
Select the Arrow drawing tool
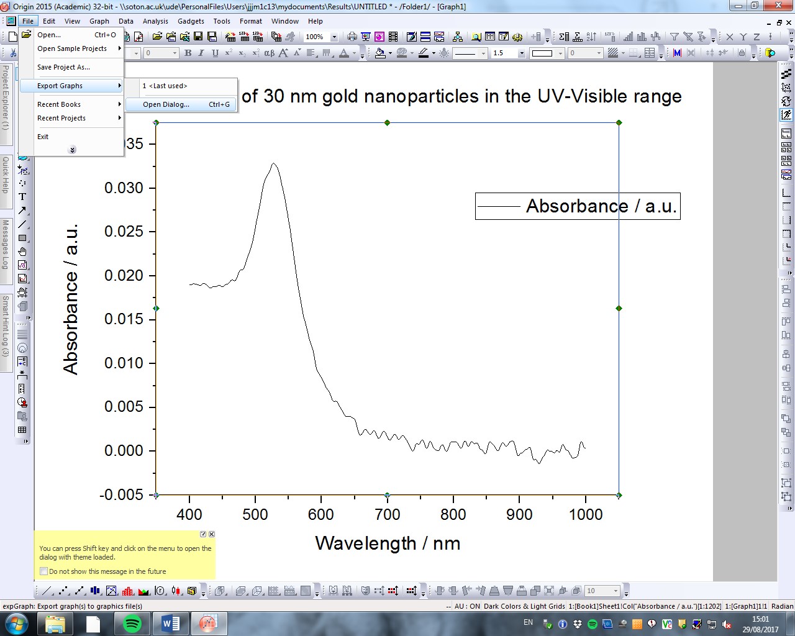(x=22, y=211)
